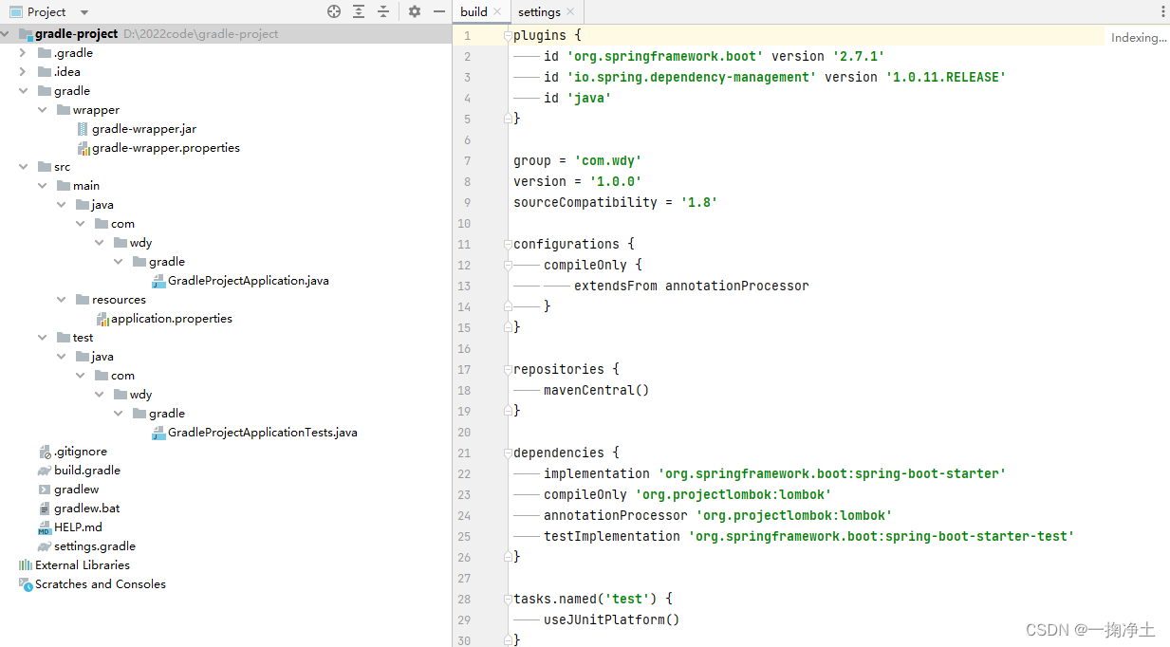Viewport: 1170px width, 647px height.
Task: Expand the .gradle folder
Action: click(x=23, y=53)
